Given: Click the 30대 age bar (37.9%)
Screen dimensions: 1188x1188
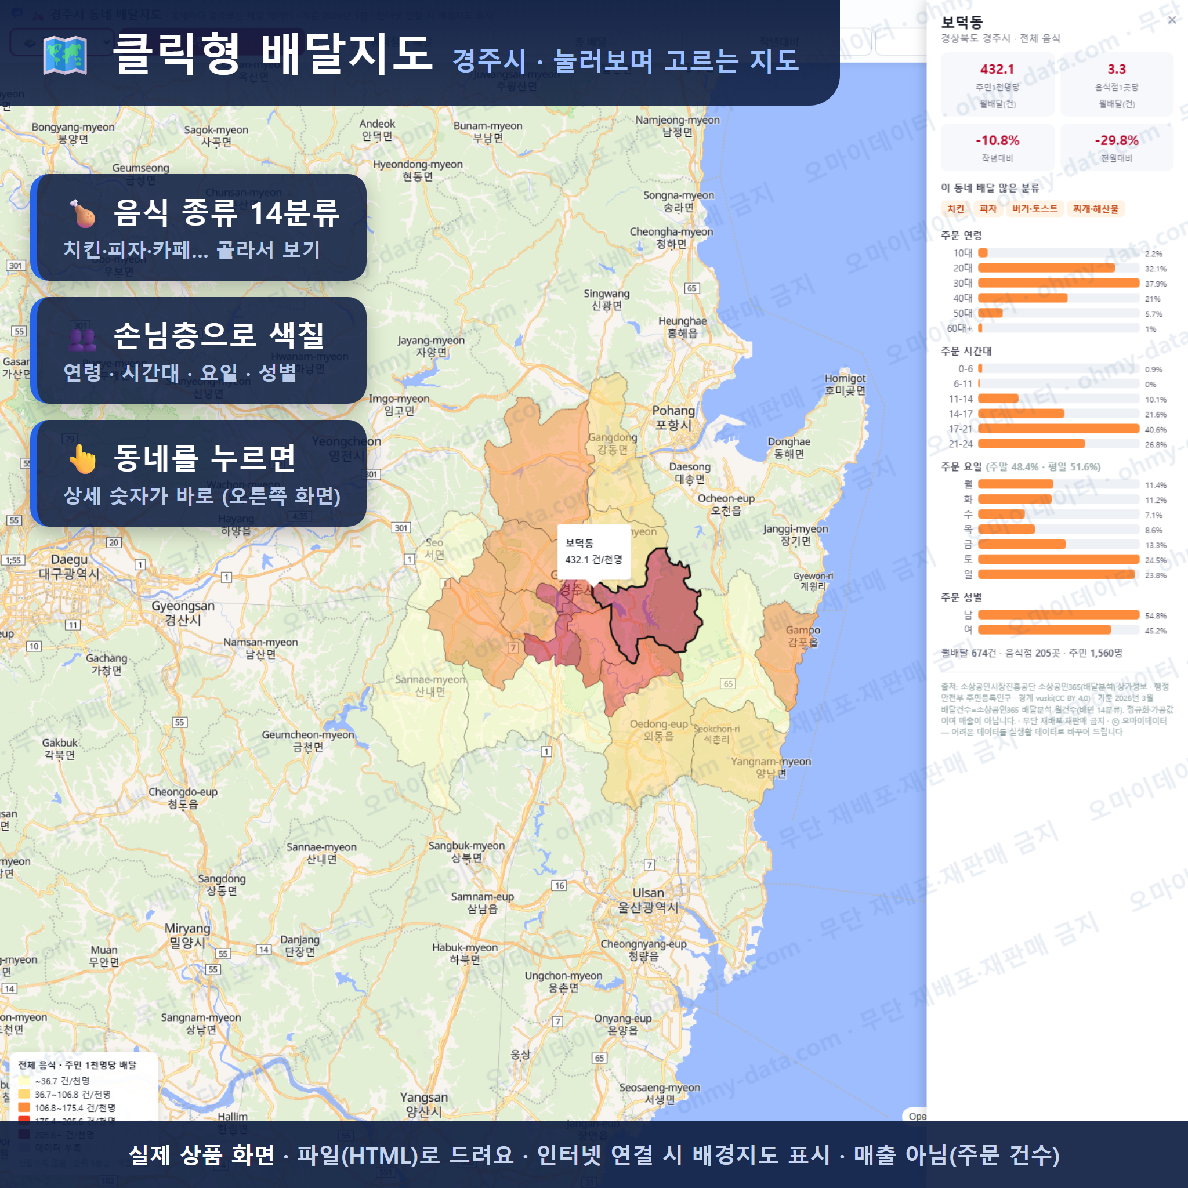Looking at the screenshot, I should tap(1058, 283).
